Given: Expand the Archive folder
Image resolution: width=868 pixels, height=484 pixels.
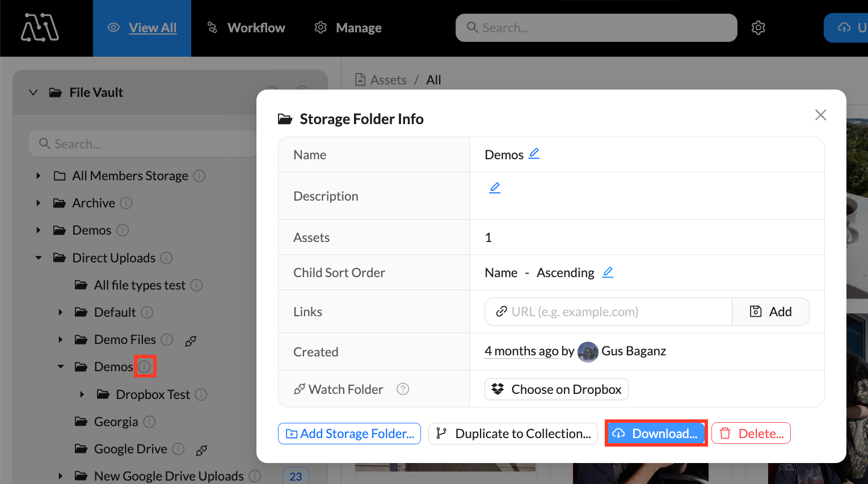Looking at the screenshot, I should [x=38, y=203].
